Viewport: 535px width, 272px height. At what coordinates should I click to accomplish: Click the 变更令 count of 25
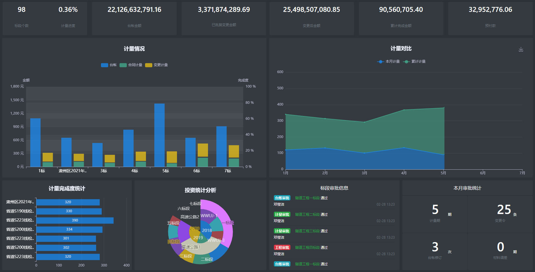504,210
